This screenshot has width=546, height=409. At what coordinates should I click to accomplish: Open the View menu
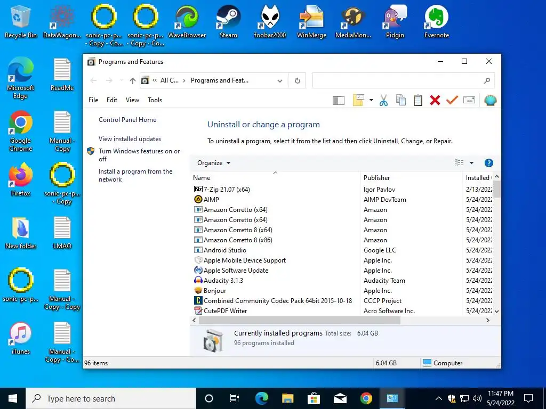[132, 100]
